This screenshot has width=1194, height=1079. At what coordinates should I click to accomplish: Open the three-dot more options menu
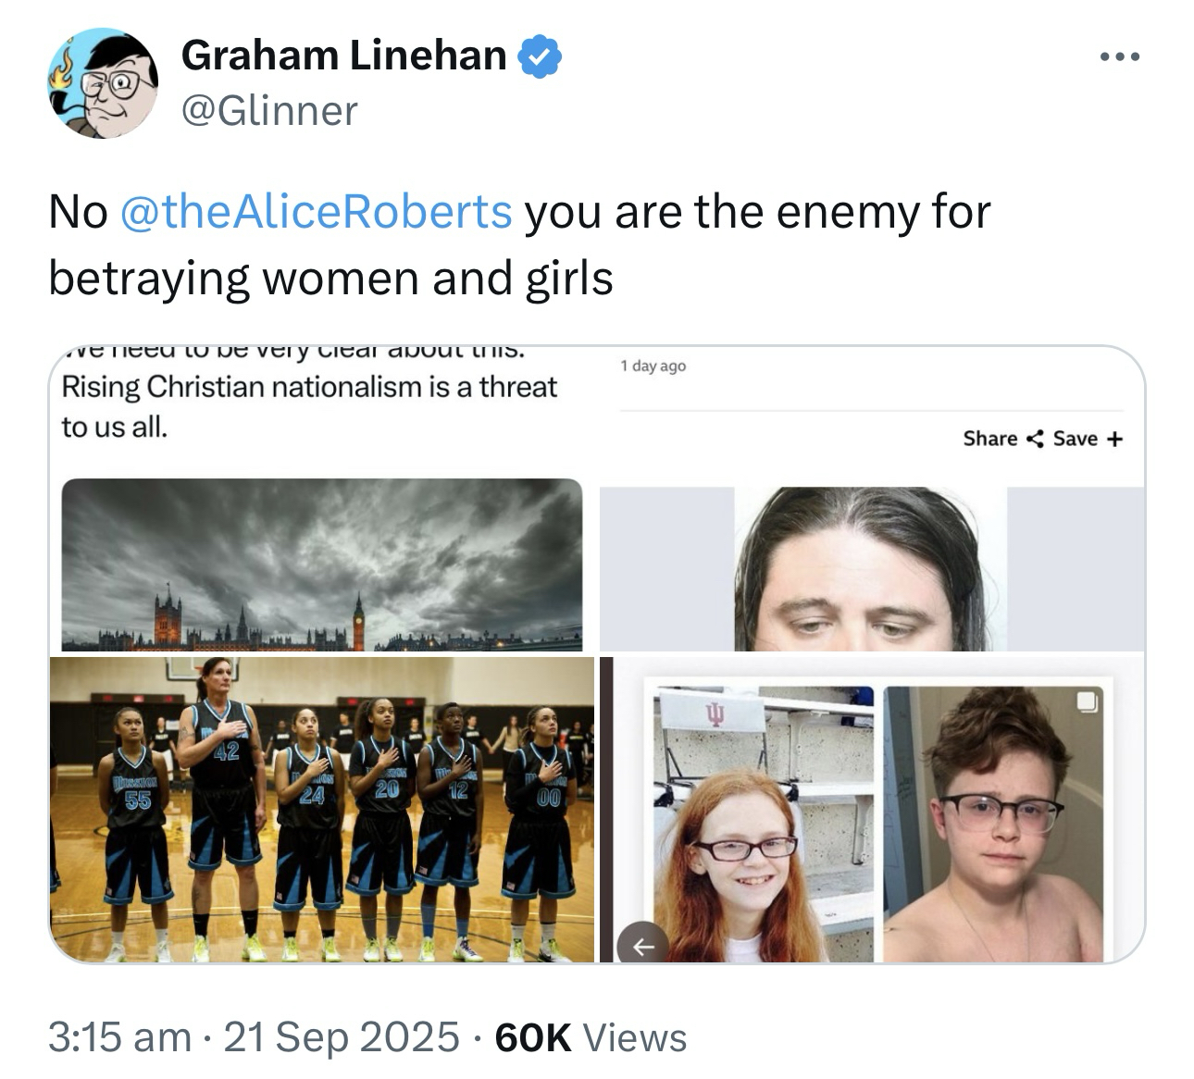1120,57
